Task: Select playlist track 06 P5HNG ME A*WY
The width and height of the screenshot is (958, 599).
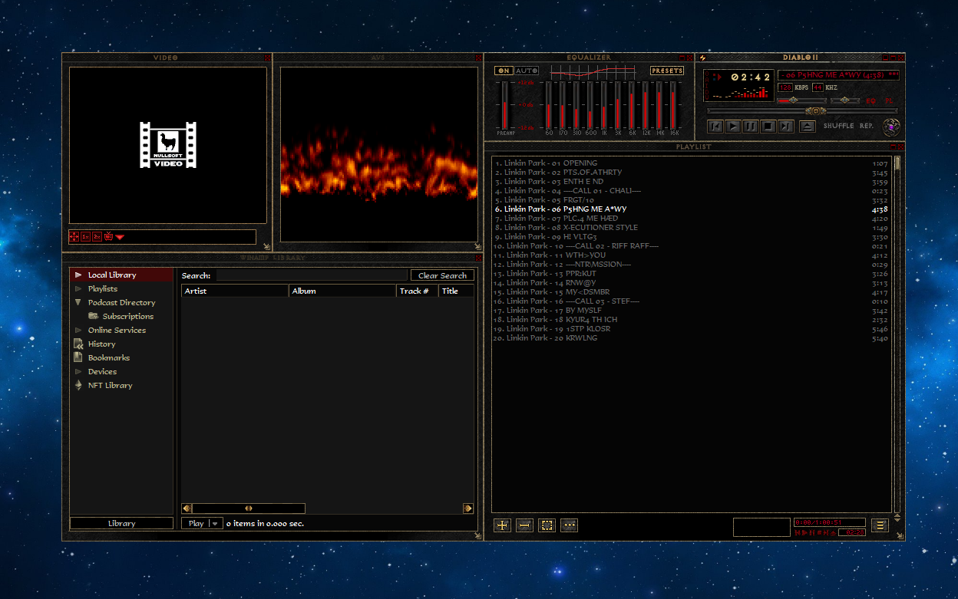Action: pos(692,209)
